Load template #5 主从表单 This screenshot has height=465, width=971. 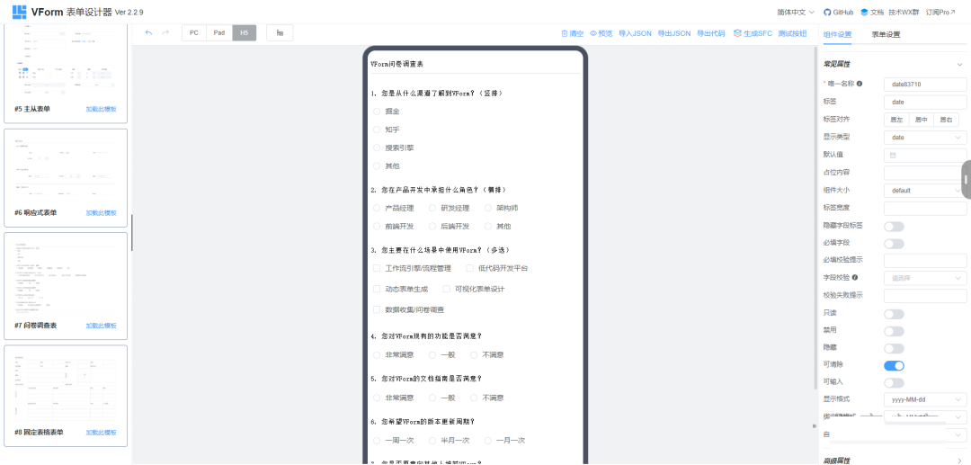pos(101,109)
